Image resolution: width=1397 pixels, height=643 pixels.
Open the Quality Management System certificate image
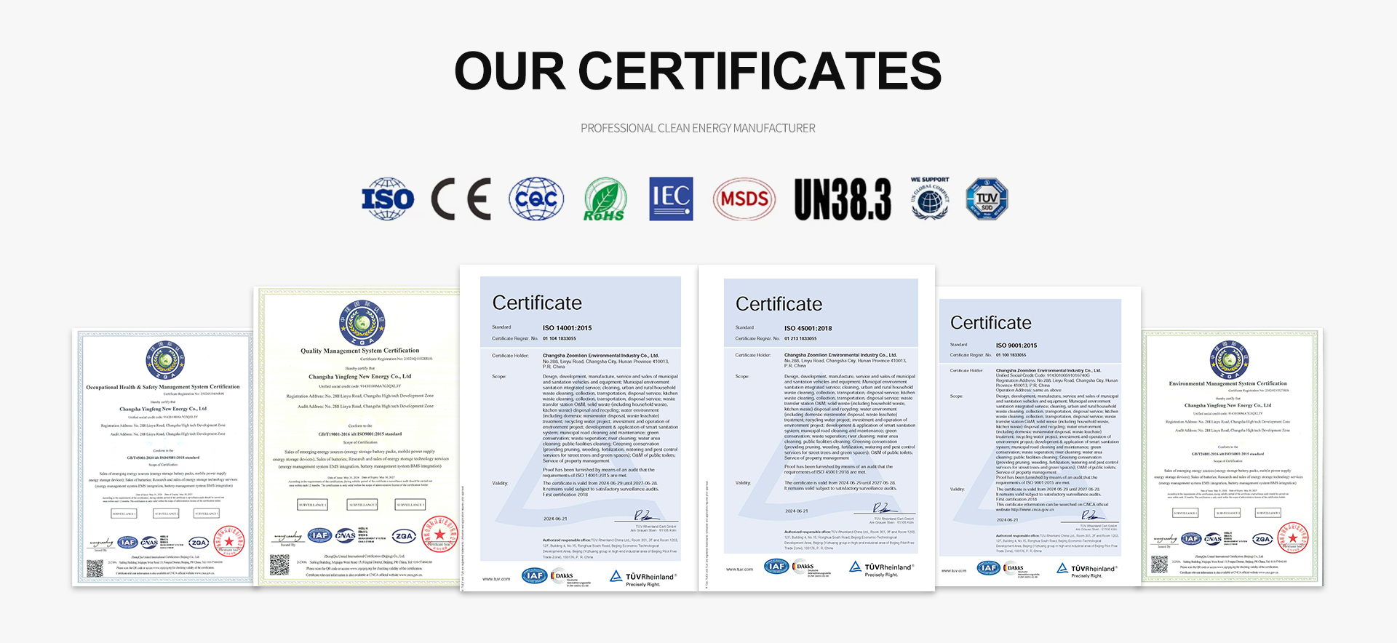357,436
